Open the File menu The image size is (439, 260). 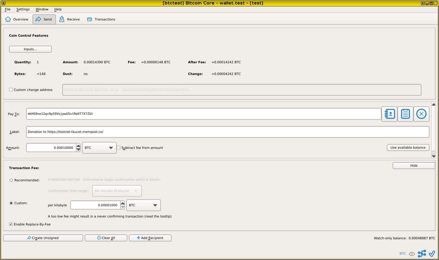pos(8,9)
